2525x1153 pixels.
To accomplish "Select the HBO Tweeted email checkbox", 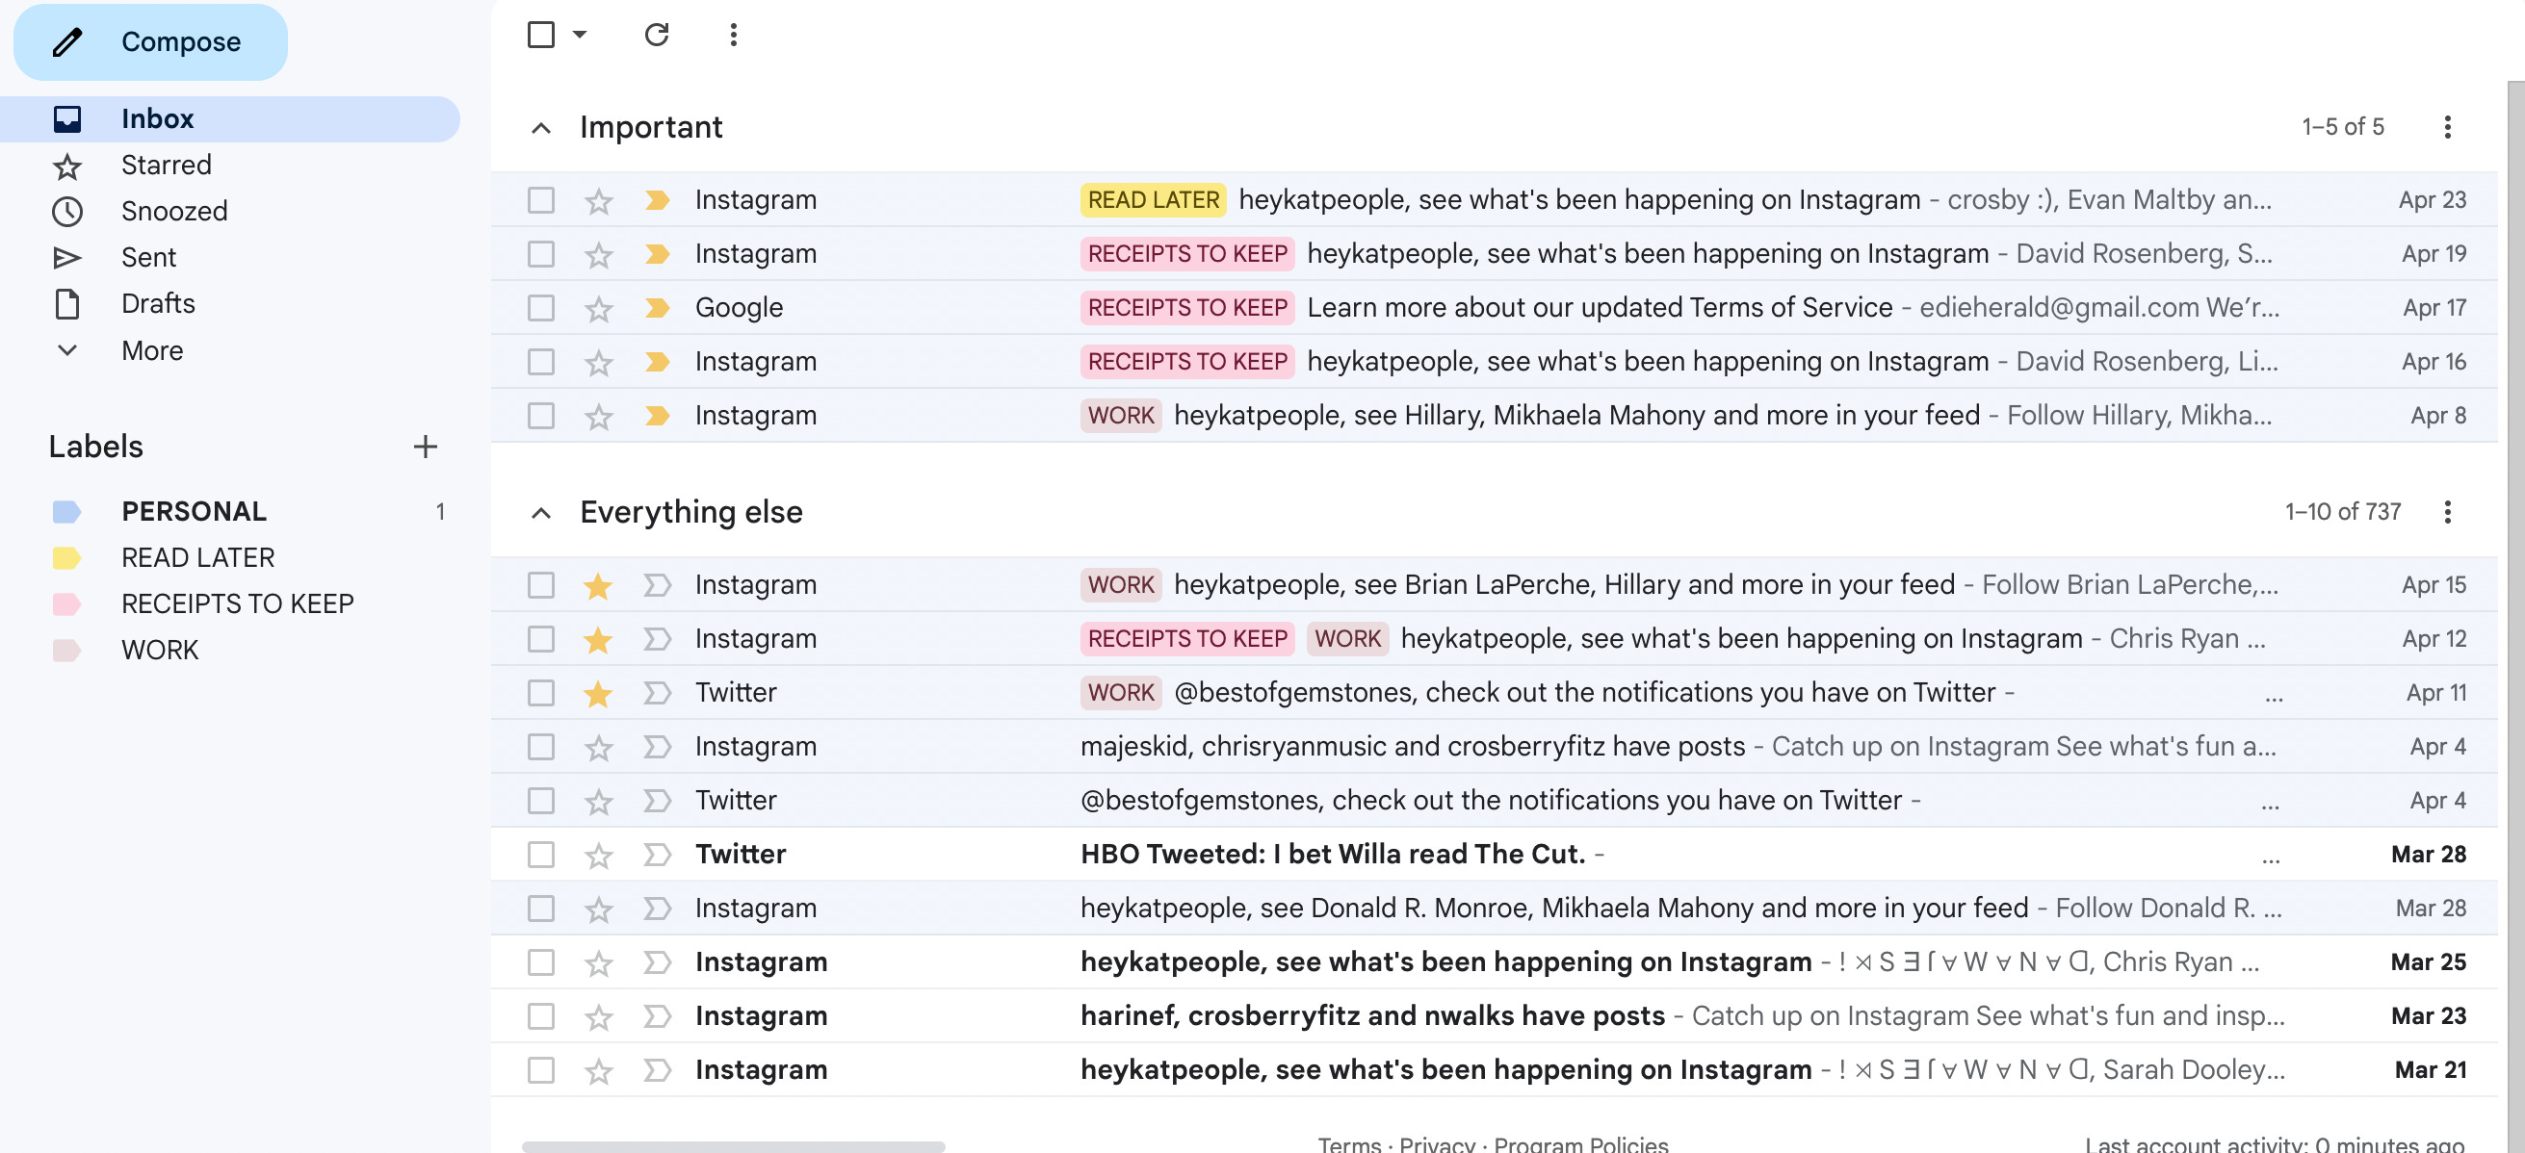I will click(x=541, y=855).
